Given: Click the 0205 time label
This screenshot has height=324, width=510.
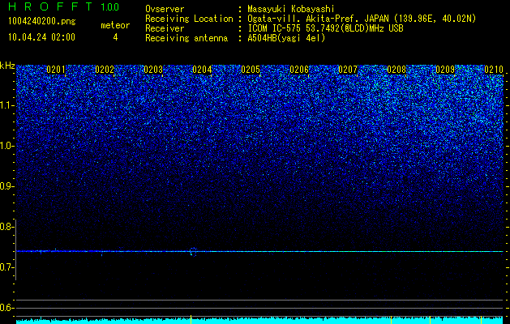Looking at the screenshot, I should click(251, 70).
